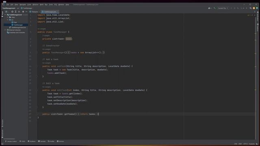
Task: Collapse the addTask method using gutter fold
Action: [x=37, y=66]
